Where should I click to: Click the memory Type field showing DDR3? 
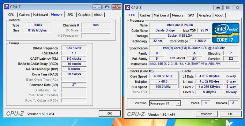[x=37, y=25]
